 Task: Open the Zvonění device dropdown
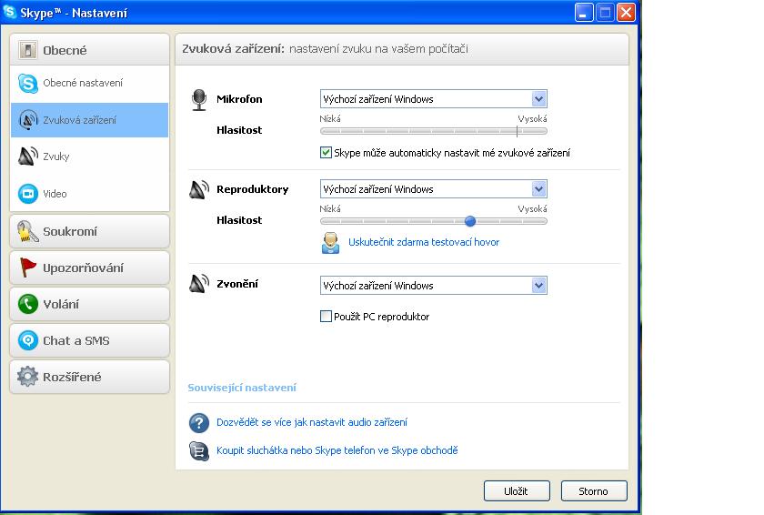[434, 286]
